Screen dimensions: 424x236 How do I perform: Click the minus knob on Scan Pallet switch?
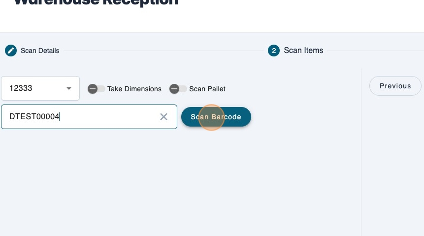pos(174,89)
